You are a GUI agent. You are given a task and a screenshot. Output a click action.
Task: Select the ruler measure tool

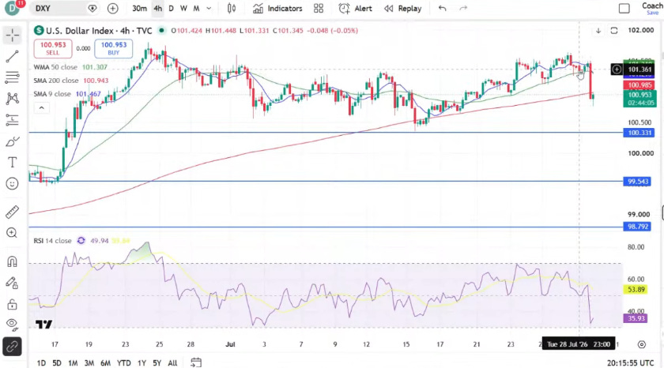point(13,212)
